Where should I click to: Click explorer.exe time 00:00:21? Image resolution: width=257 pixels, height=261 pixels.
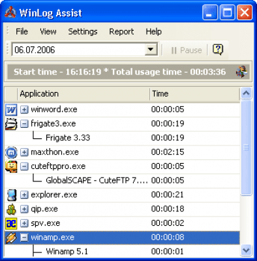168,194
